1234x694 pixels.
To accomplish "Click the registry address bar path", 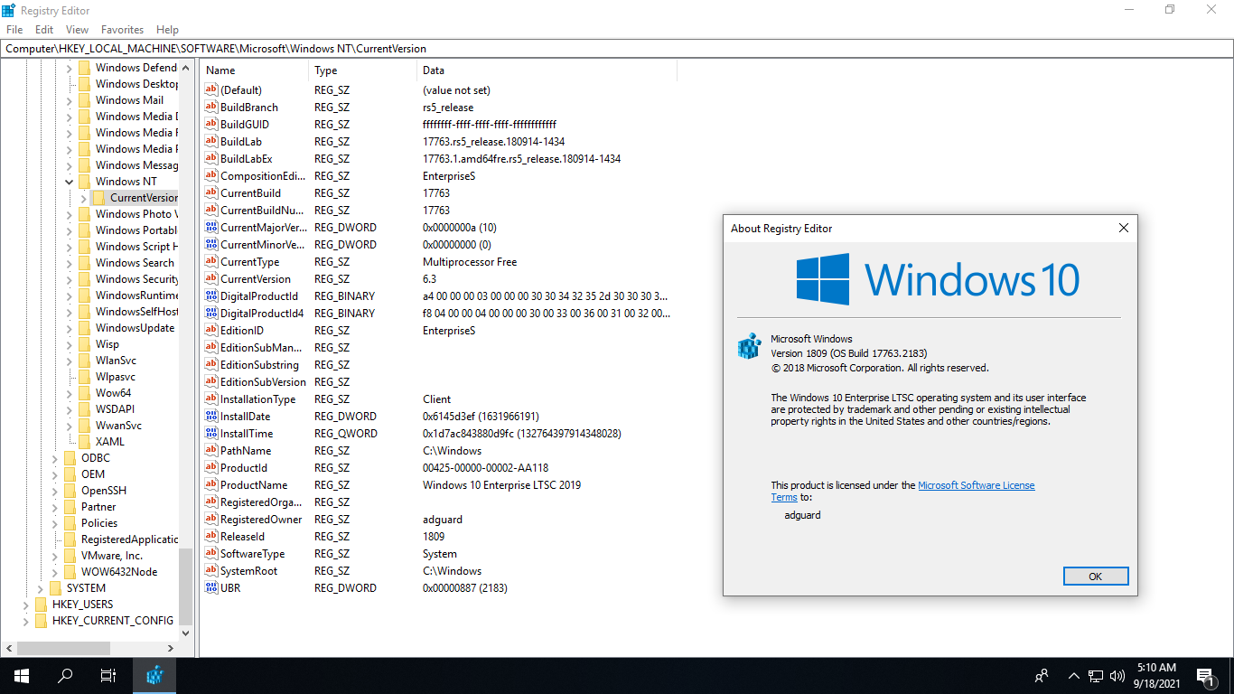I will pos(616,49).
